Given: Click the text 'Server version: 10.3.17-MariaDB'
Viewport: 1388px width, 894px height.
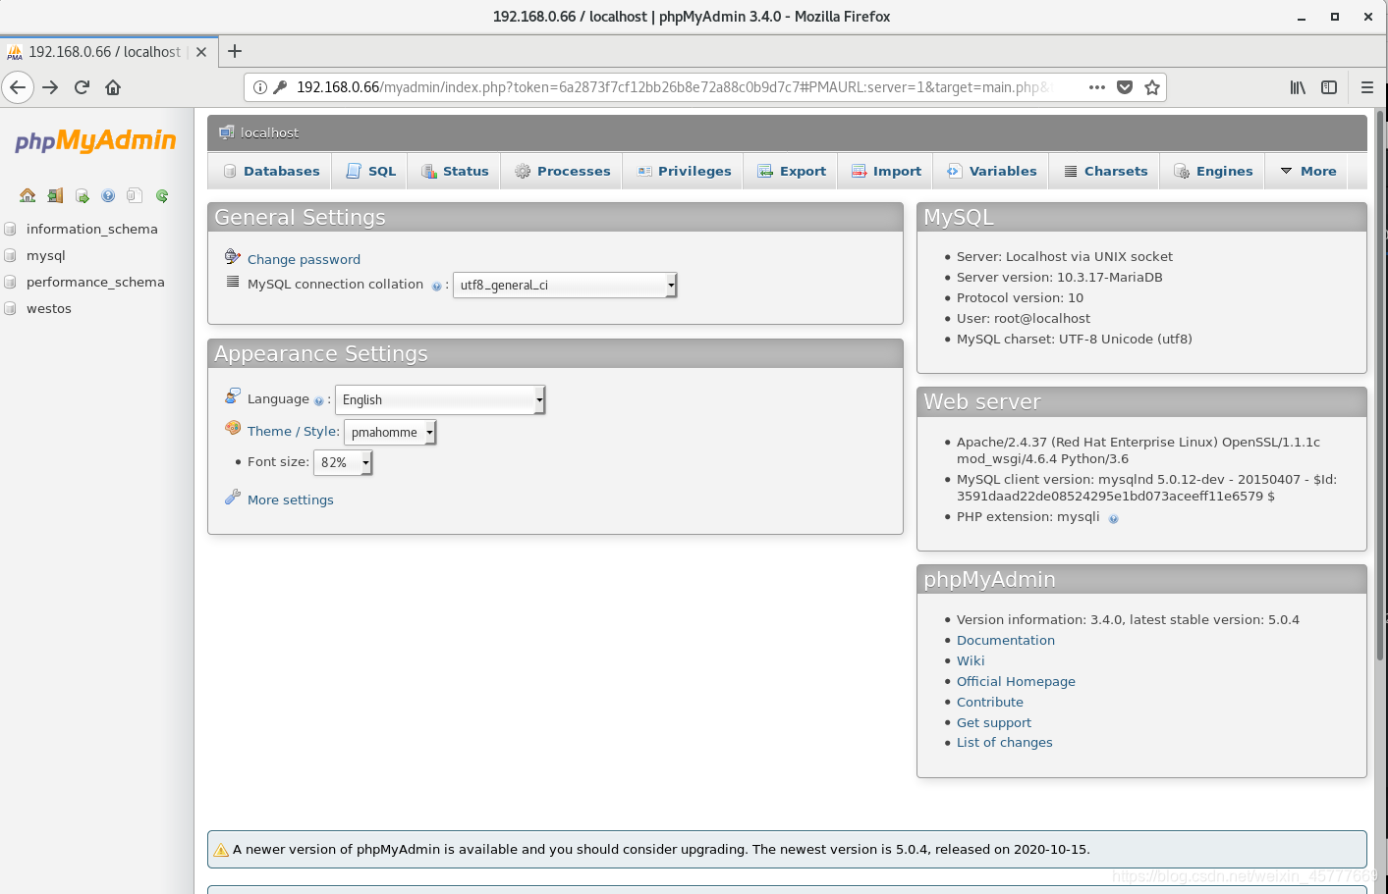Looking at the screenshot, I should tap(1060, 277).
